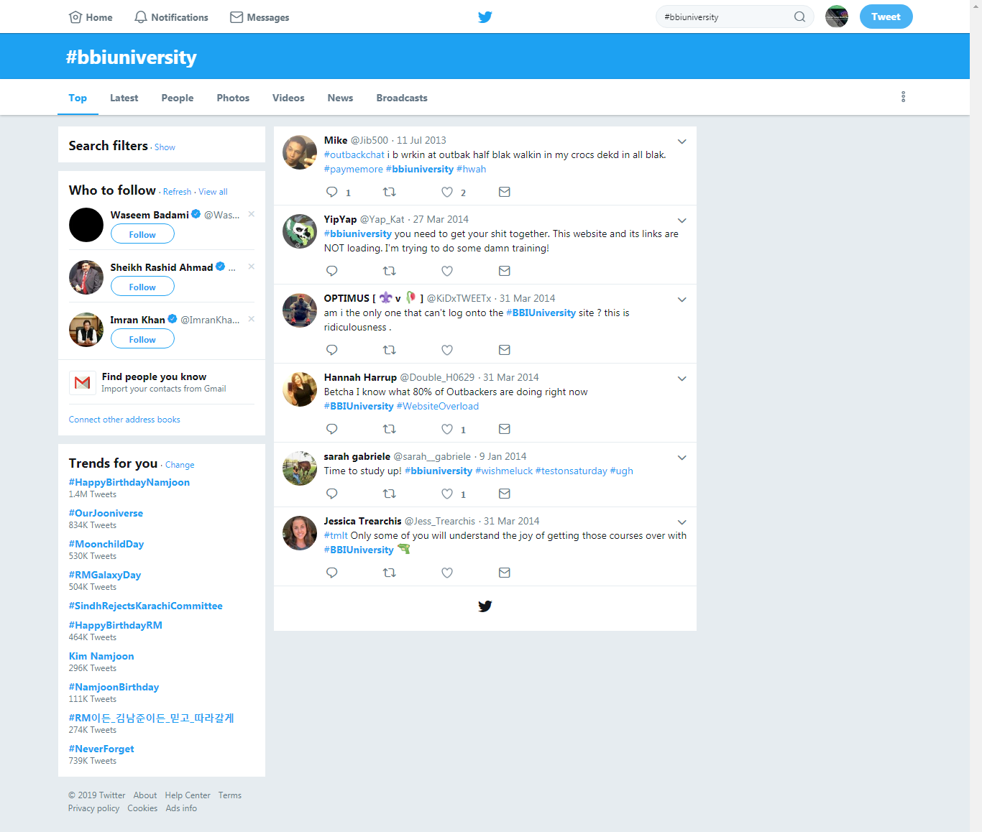Open Help Center footer link

(x=188, y=795)
